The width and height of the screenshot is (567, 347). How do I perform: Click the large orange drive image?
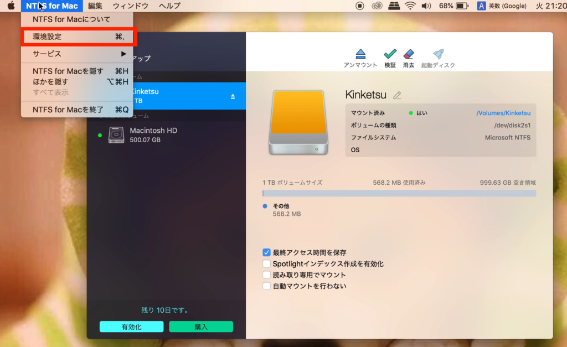(298, 122)
